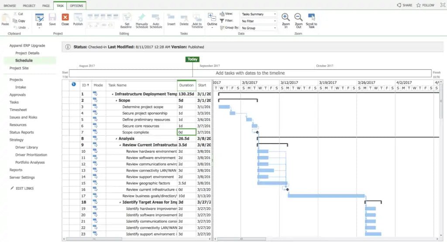Image resolution: width=447 pixels, height=242 pixels.
Task: Select the Scope complete duration cell
Action: coord(186,132)
